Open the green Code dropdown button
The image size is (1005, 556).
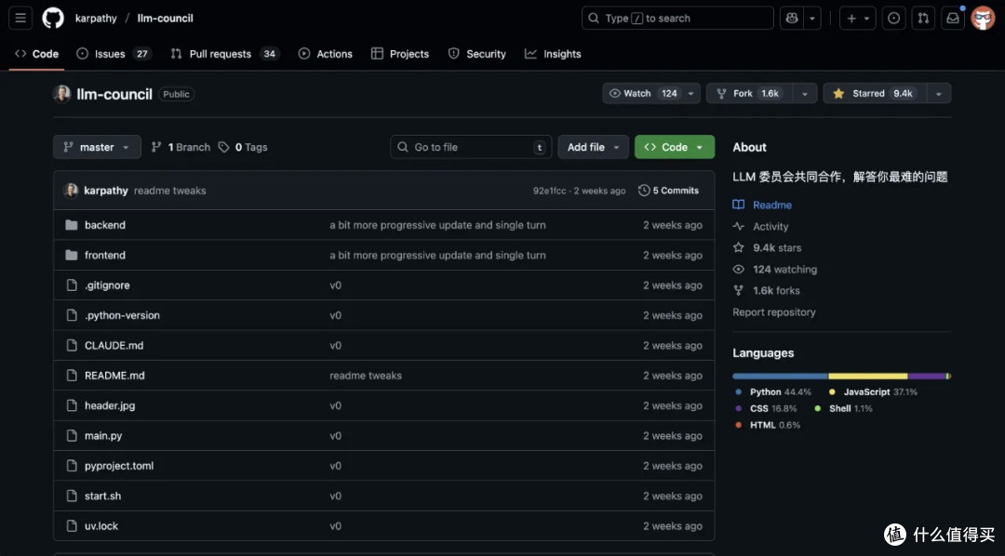[x=675, y=147]
